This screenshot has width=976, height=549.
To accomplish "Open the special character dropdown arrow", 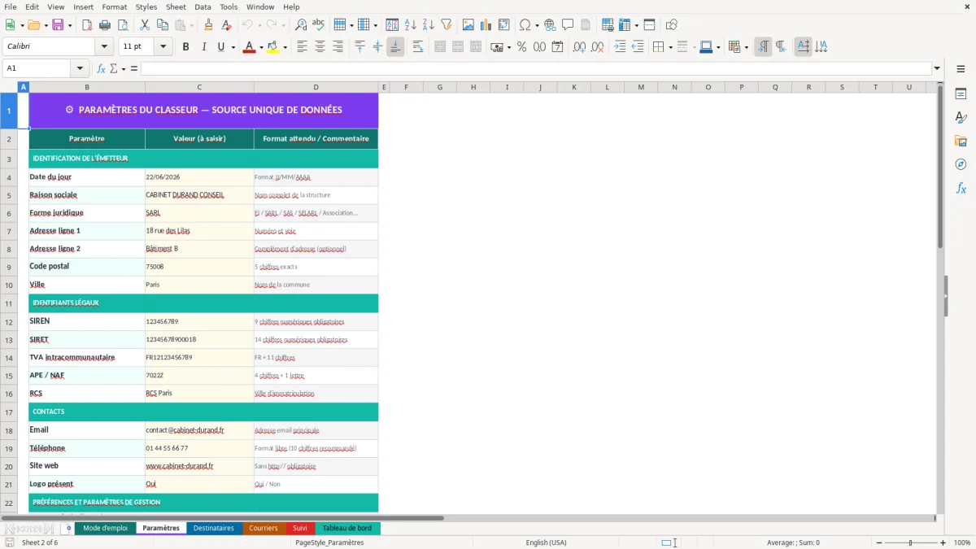I will (537, 25).
